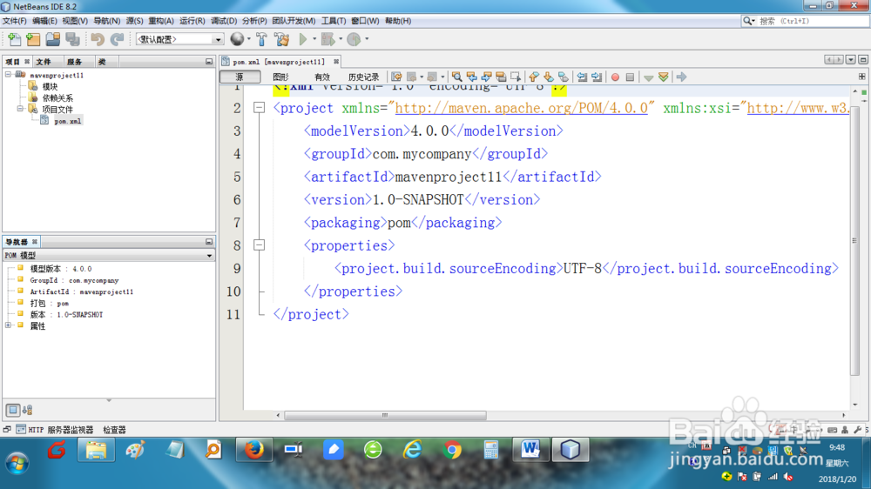The width and height of the screenshot is (871, 489).
Task: Click the Clean and Build icon
Action: [x=282, y=39]
